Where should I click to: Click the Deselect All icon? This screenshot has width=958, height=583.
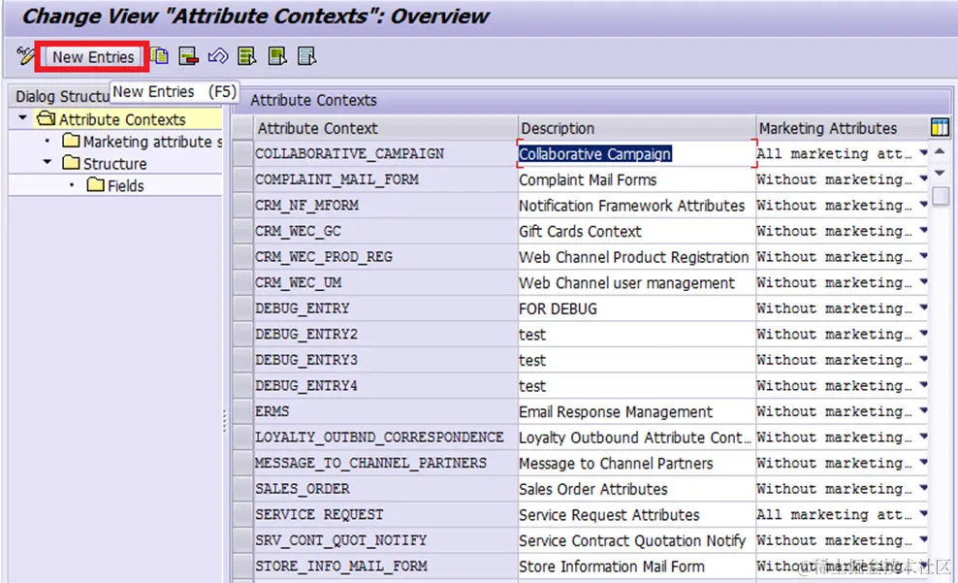(306, 56)
